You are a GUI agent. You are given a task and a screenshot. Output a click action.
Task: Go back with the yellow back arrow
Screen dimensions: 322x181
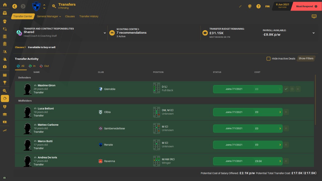pos(15,6)
